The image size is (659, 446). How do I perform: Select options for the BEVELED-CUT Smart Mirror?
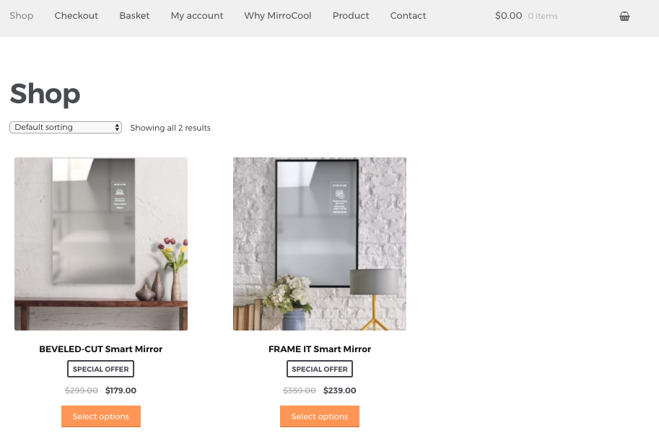101,416
